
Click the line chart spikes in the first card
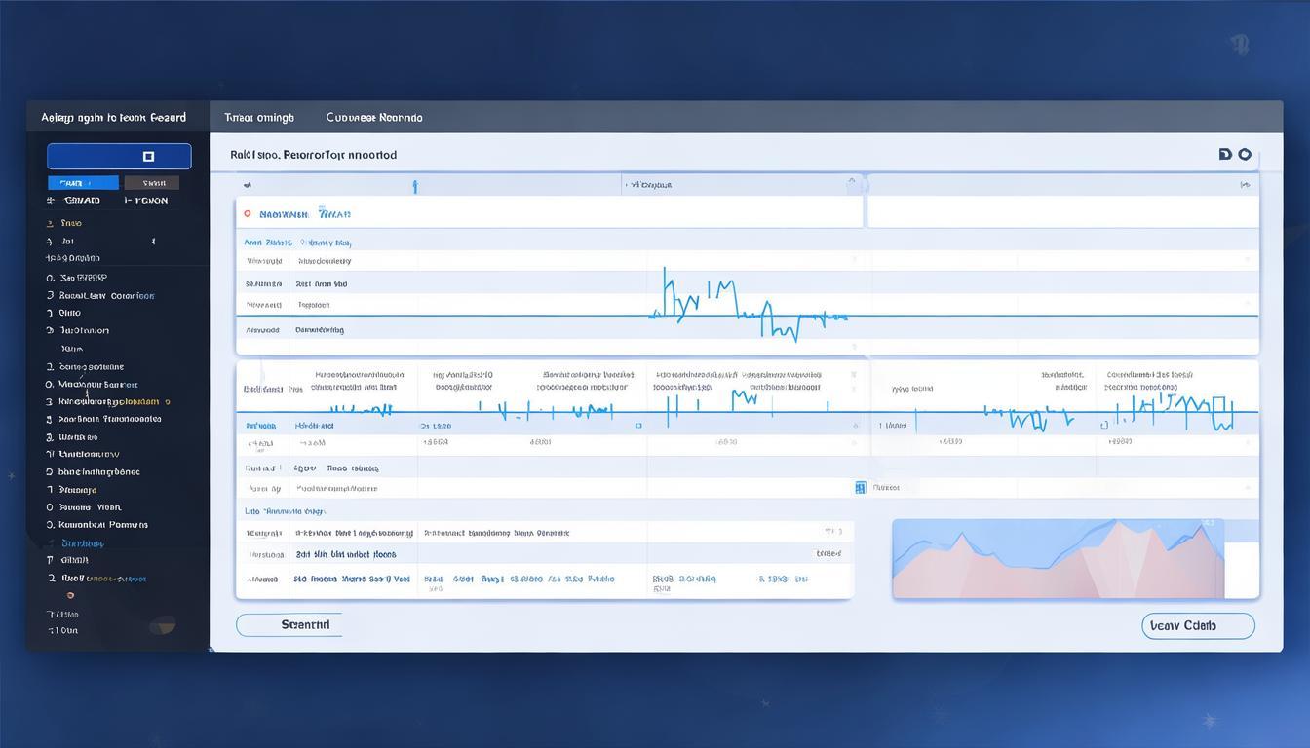coord(749,304)
